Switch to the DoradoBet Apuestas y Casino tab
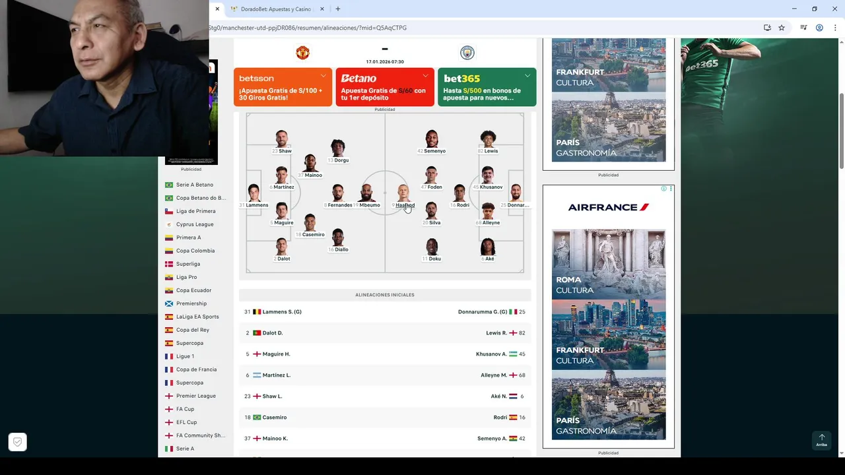The image size is (845, 475). (274, 9)
